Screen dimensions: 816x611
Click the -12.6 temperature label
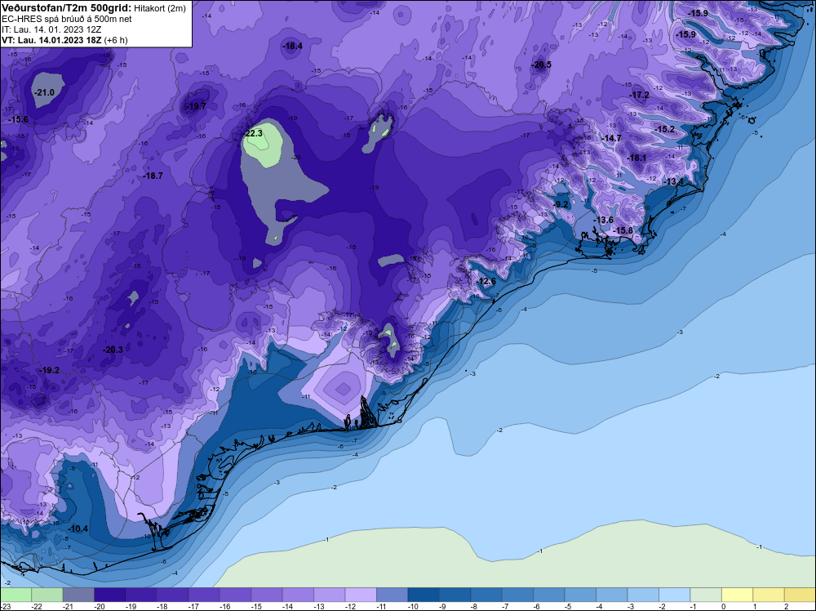click(x=486, y=281)
